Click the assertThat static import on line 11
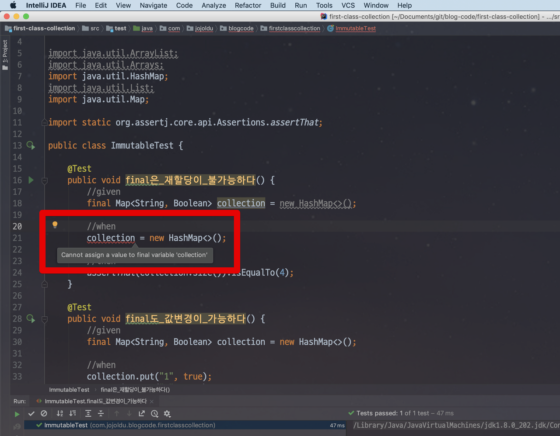 tap(295, 122)
